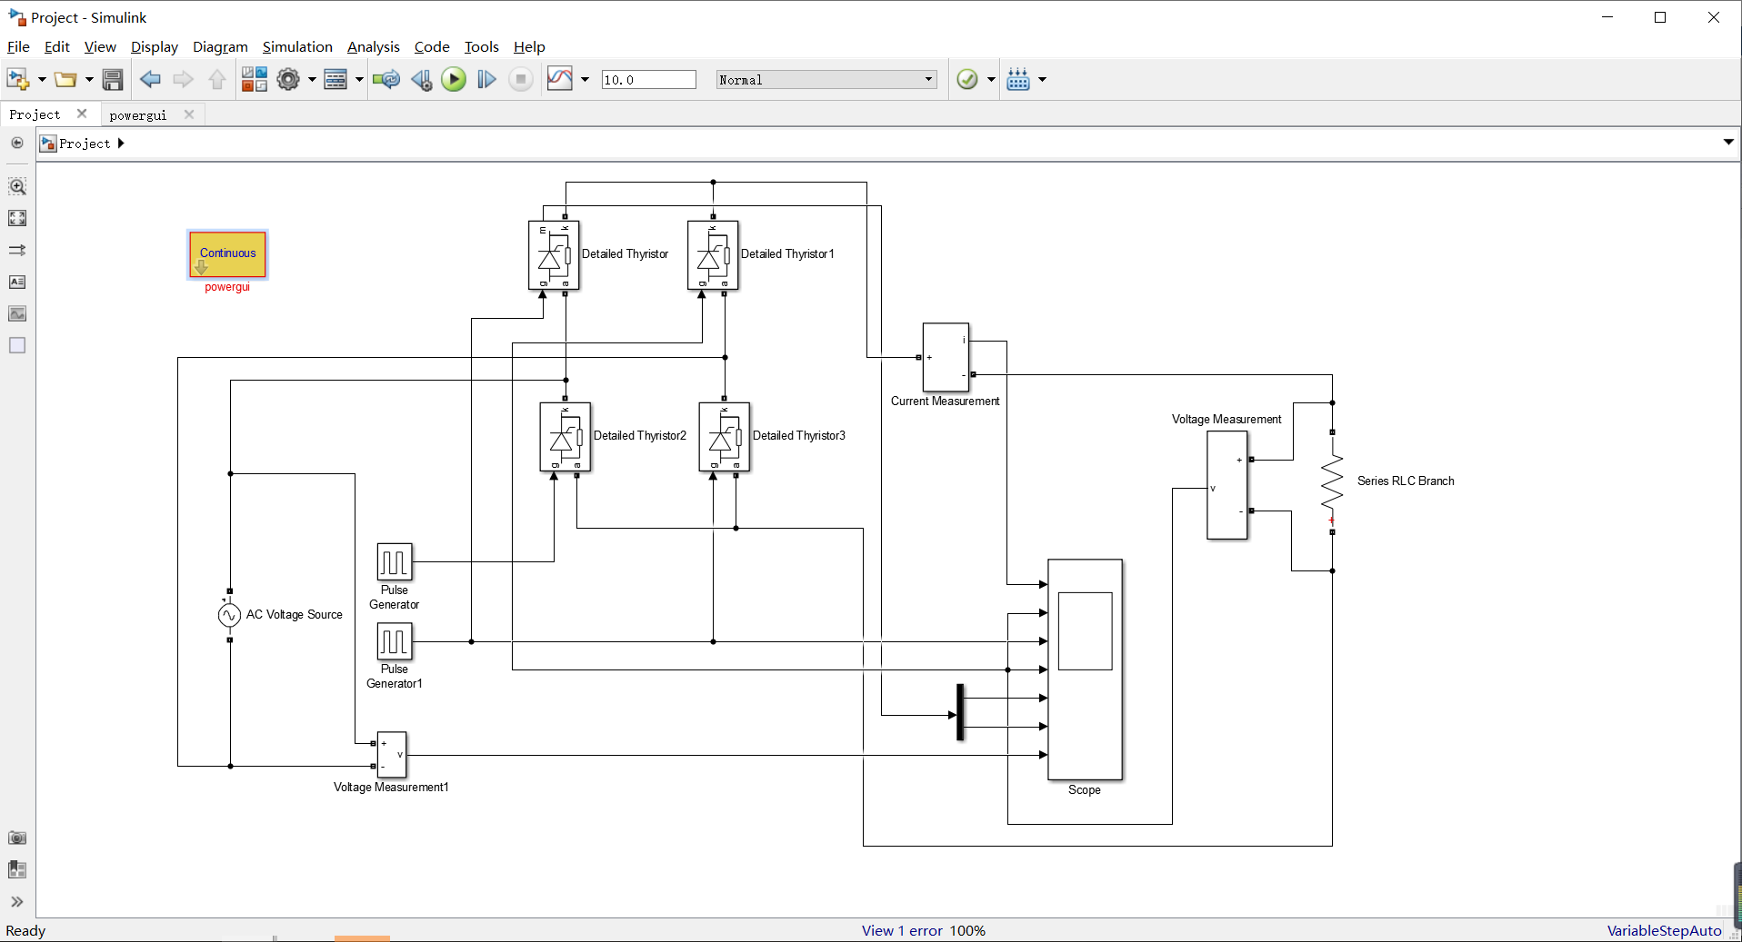The width and height of the screenshot is (1742, 942).
Task: Expand the Open recent files arrow
Action: [89, 80]
